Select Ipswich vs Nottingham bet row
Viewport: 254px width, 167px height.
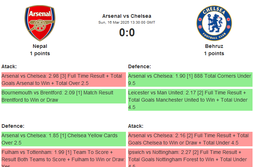190,158
